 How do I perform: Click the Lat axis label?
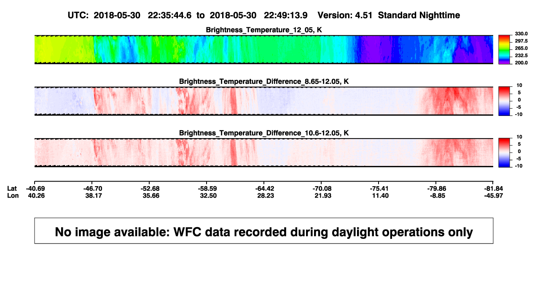[x=12, y=188]
